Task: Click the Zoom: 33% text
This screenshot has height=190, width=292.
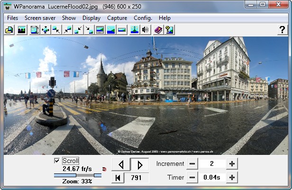Action: [77, 181]
